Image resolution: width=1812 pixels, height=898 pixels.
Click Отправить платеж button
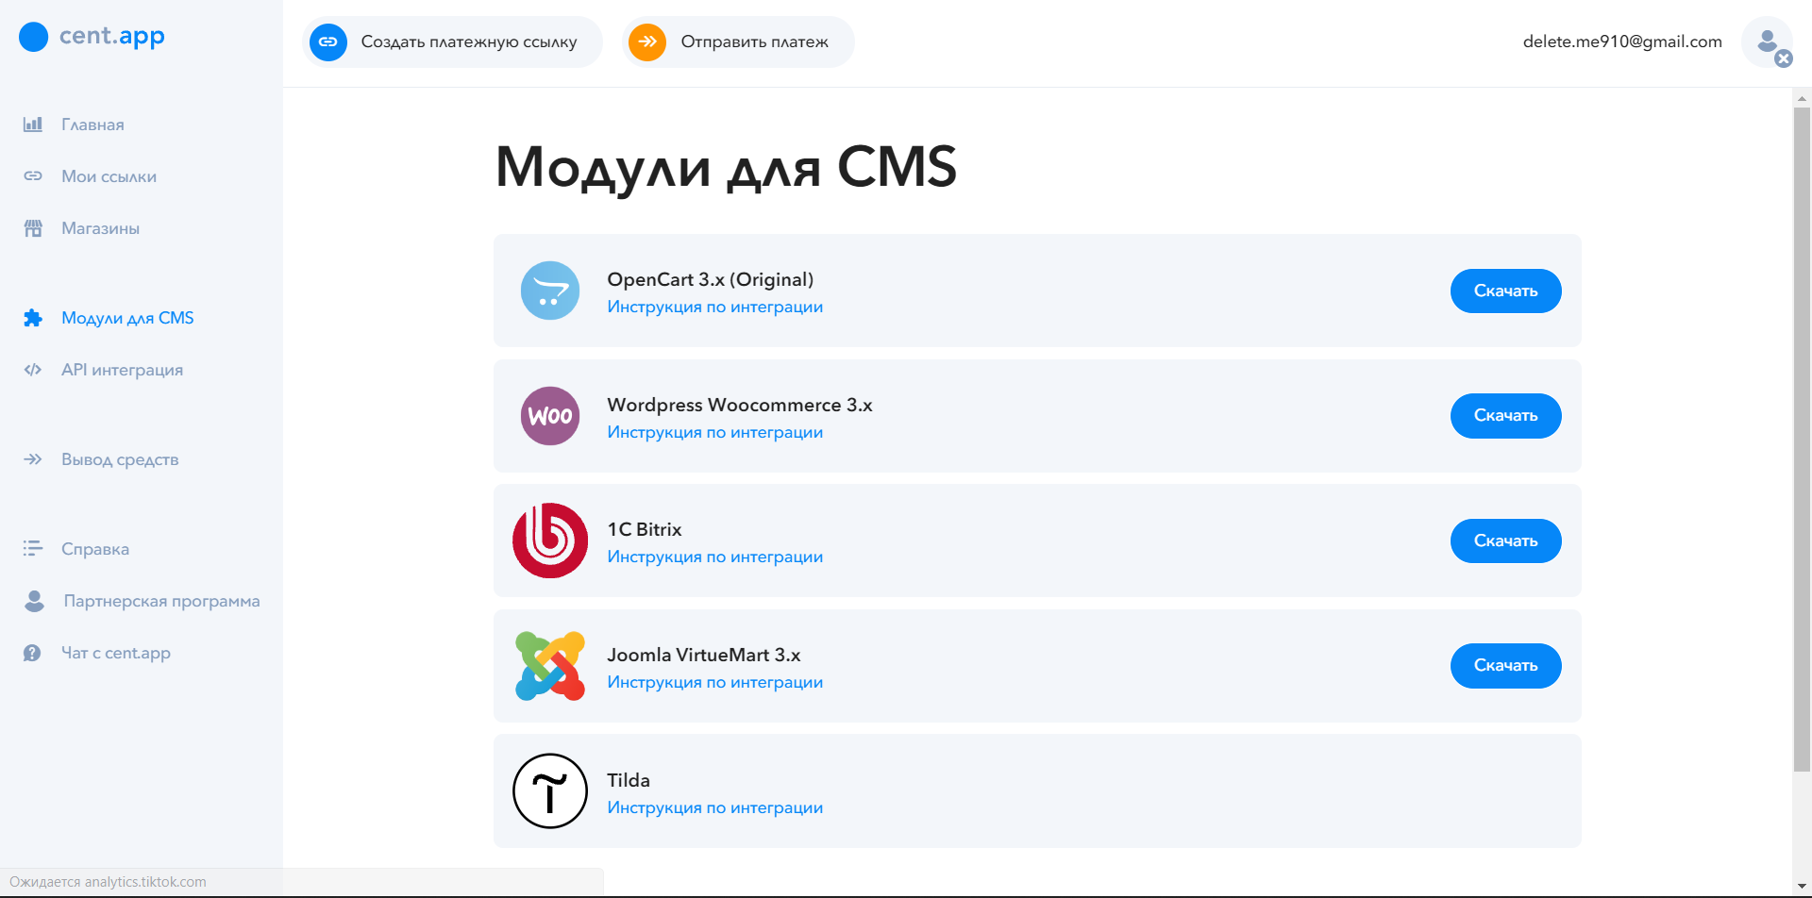click(738, 42)
